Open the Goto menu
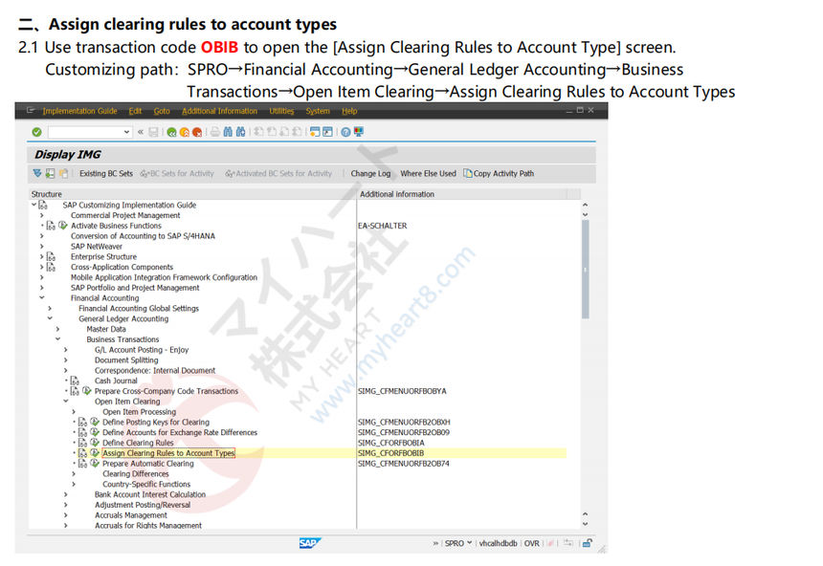Screen dimensions: 823x566 (x=162, y=111)
